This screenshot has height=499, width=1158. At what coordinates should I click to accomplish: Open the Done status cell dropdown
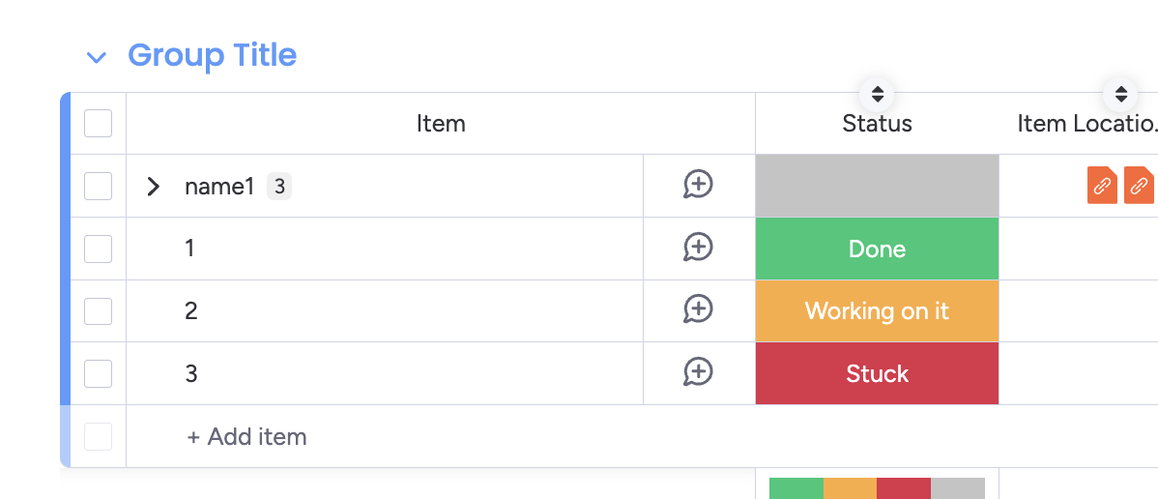click(877, 249)
